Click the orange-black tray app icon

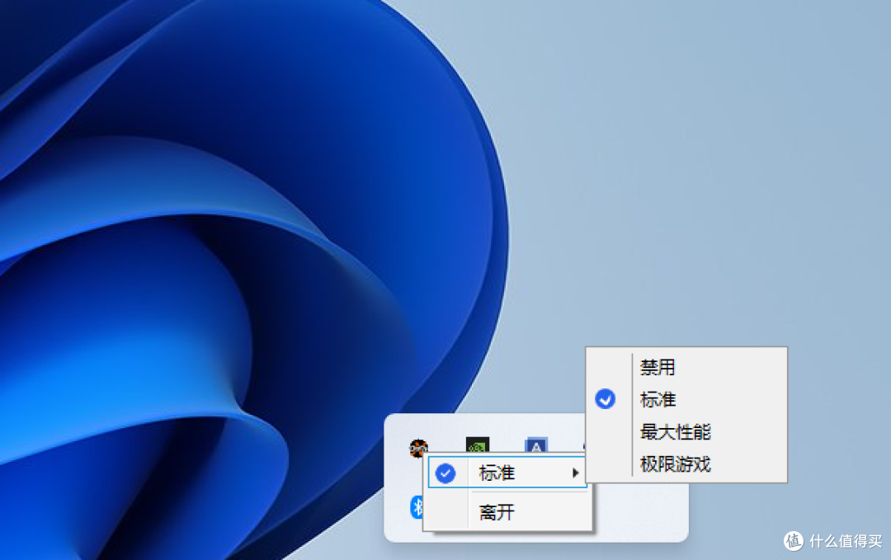(418, 447)
